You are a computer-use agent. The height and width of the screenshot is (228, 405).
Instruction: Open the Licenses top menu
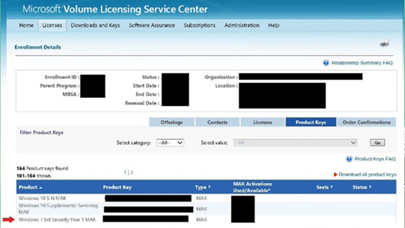pyautogui.click(x=52, y=25)
